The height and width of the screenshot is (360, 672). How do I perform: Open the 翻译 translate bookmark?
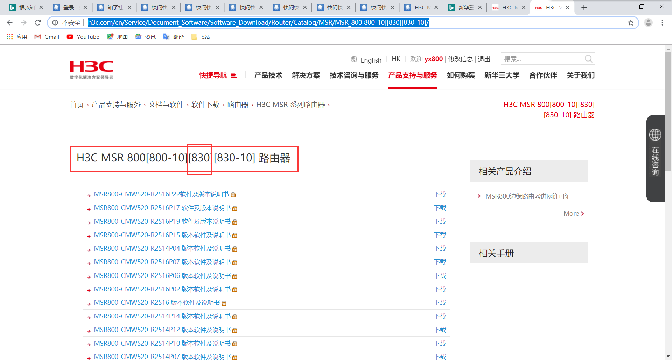(174, 37)
